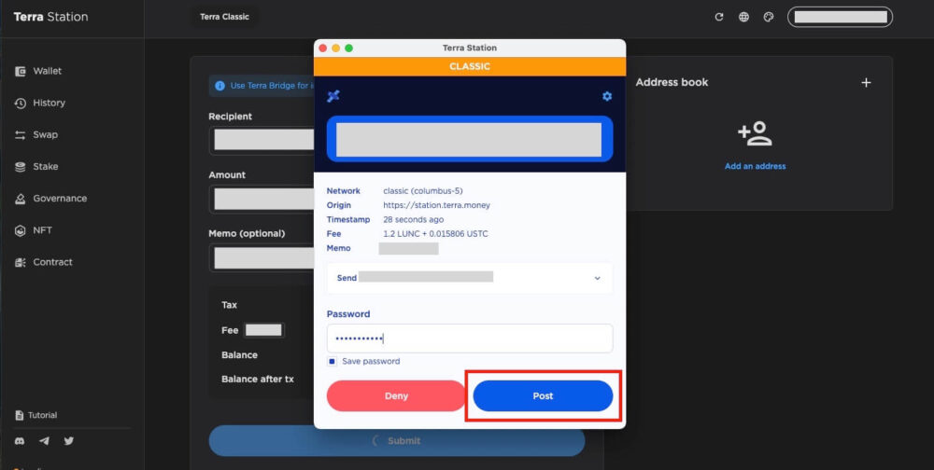Viewport: 934px width, 470px height.
Task: Click the green zoom window button
Action: tap(349, 48)
